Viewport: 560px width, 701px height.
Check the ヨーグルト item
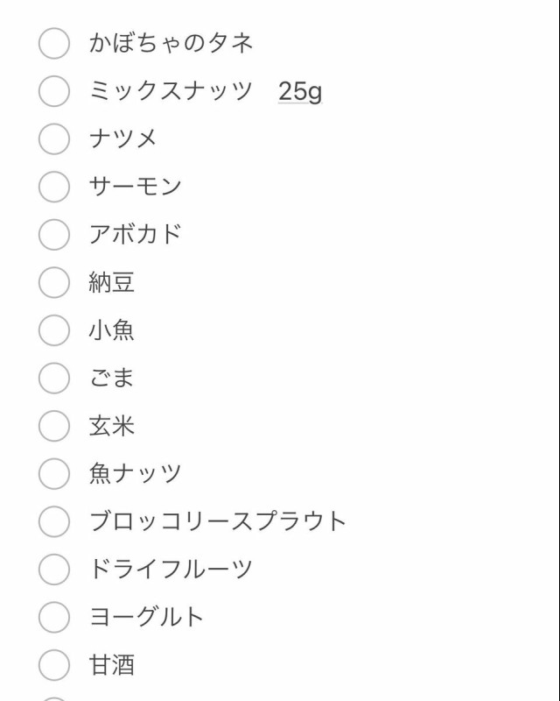(x=53, y=617)
